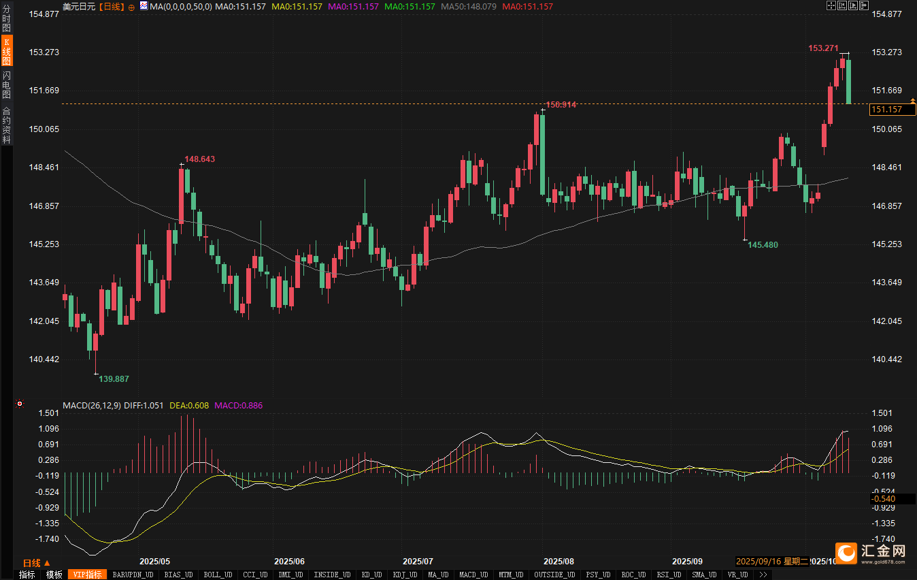
Task: Apply the BOLL_UD indicator
Action: (x=218, y=575)
